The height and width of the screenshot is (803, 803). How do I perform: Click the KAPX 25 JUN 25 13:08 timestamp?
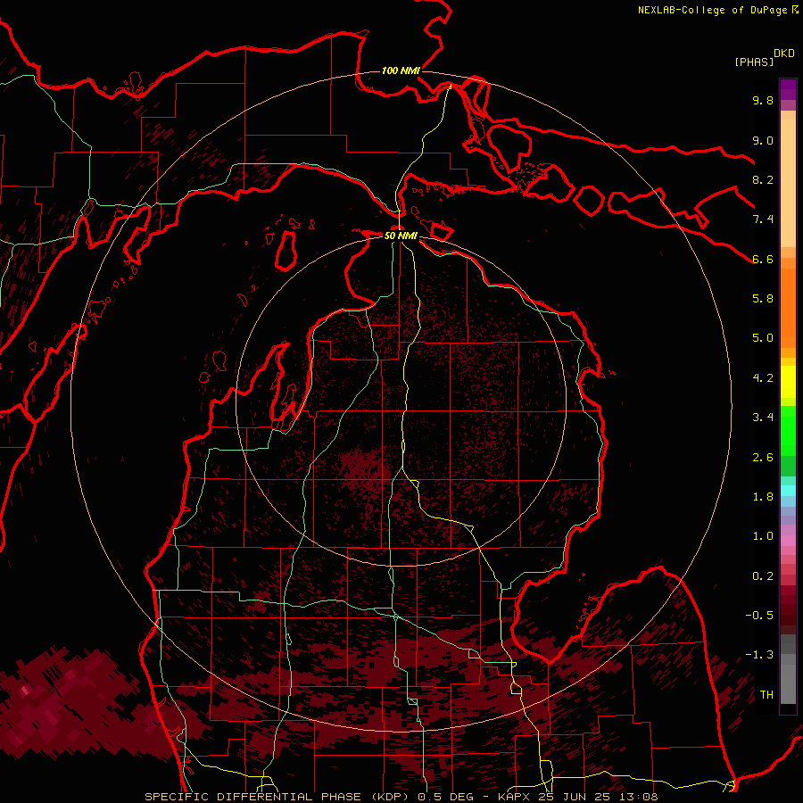[578, 797]
